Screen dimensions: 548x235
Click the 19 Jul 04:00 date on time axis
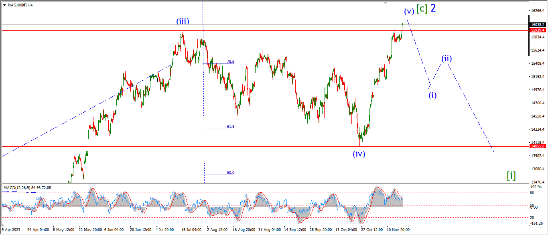(191, 230)
